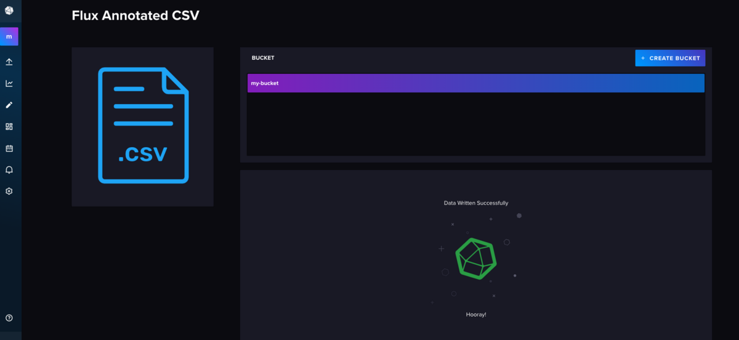Open the Dashboards grid icon

click(x=9, y=126)
